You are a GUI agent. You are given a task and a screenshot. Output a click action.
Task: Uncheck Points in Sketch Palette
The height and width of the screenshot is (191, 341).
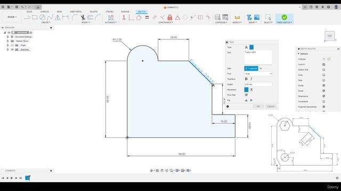click(x=323, y=91)
